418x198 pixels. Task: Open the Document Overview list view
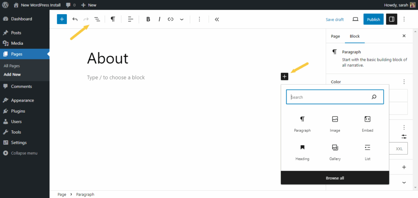(97, 19)
